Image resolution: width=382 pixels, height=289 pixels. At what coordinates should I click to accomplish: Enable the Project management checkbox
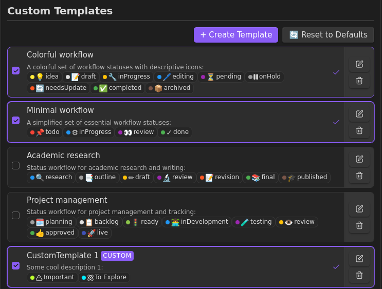pyautogui.click(x=16, y=216)
